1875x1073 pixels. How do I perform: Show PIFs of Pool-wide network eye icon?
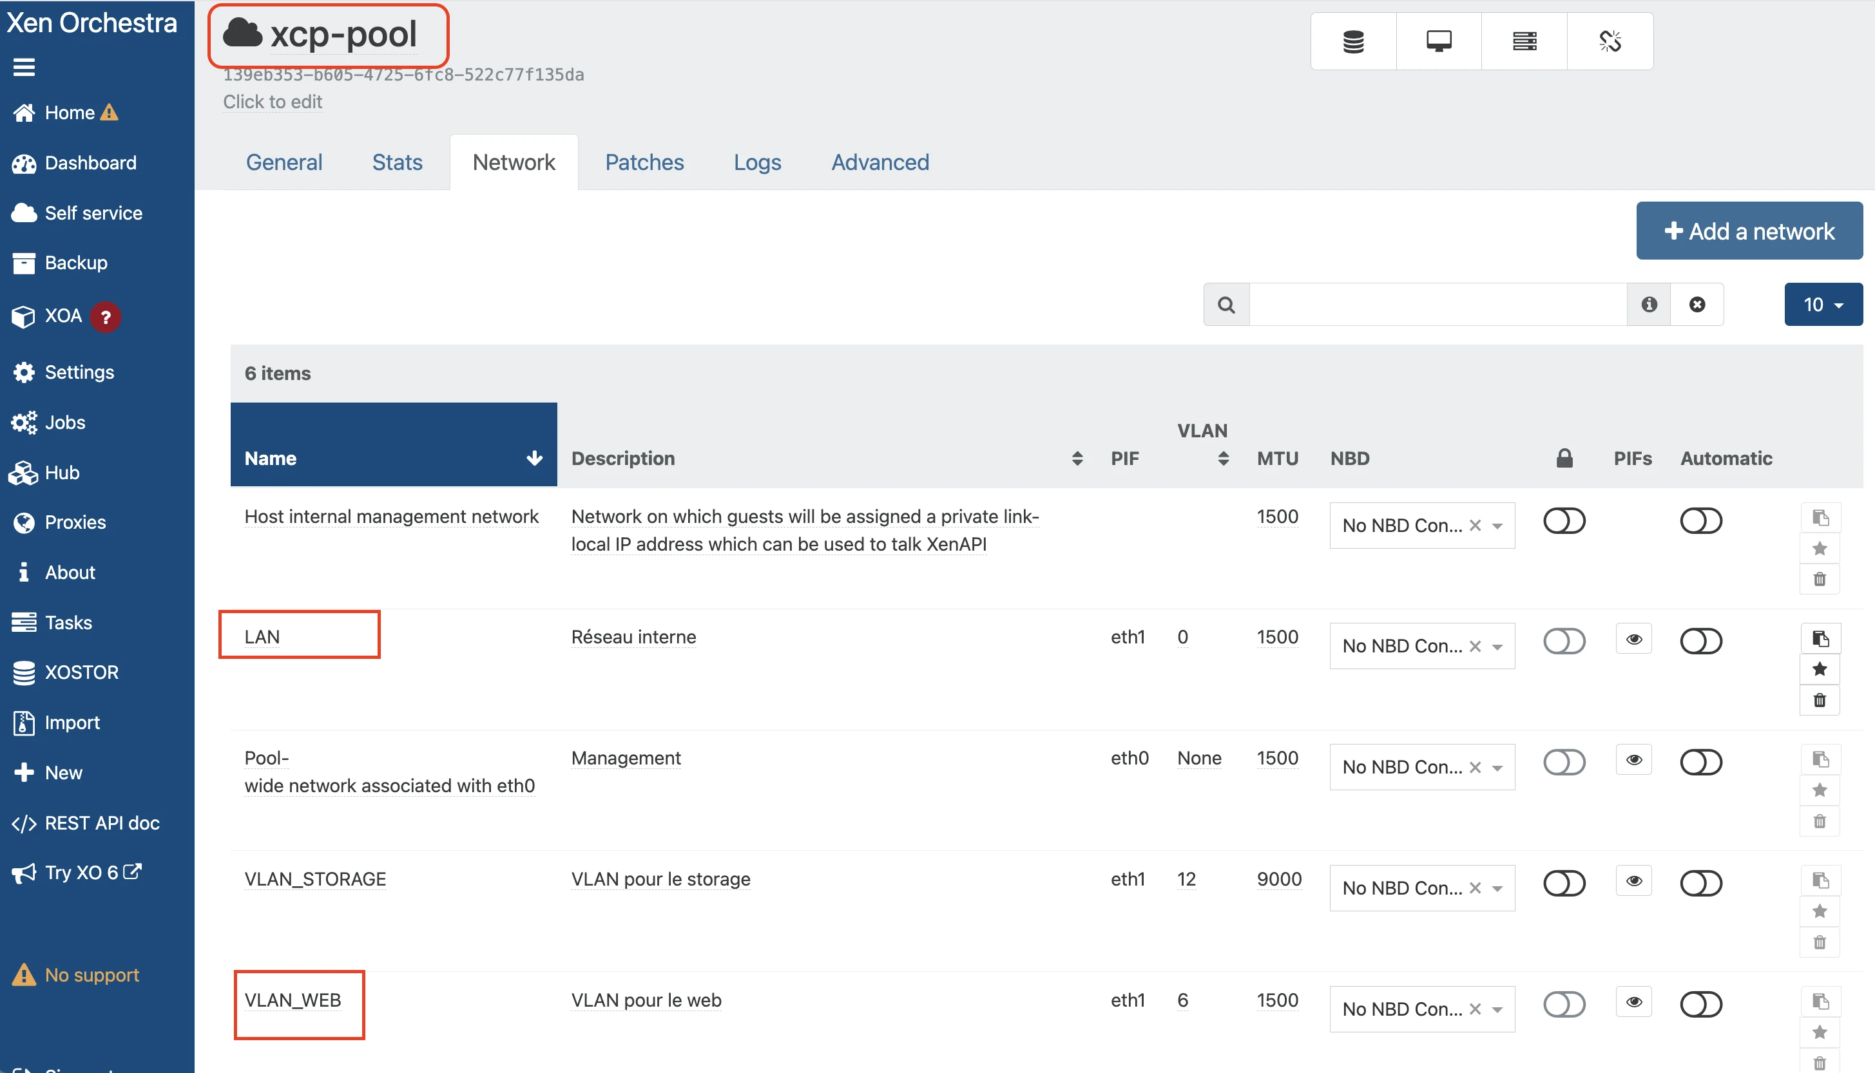1634,760
